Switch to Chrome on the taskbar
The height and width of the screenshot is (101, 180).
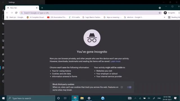(75, 98)
